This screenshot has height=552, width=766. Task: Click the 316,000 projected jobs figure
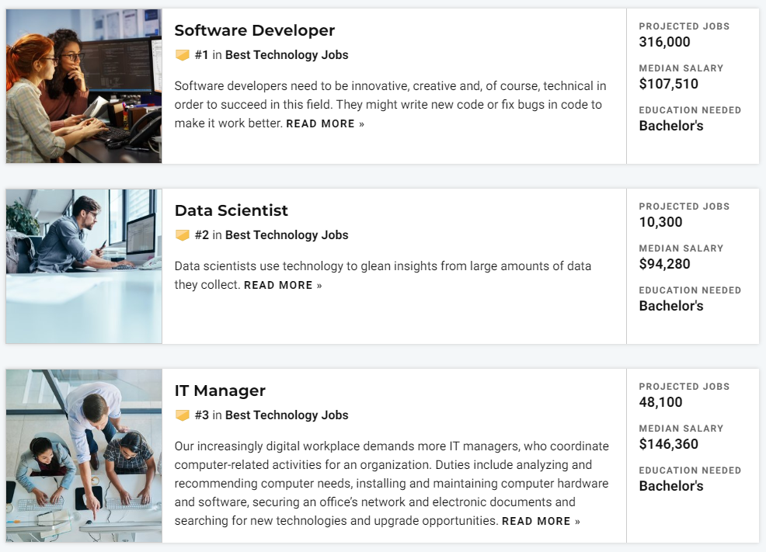[664, 42]
